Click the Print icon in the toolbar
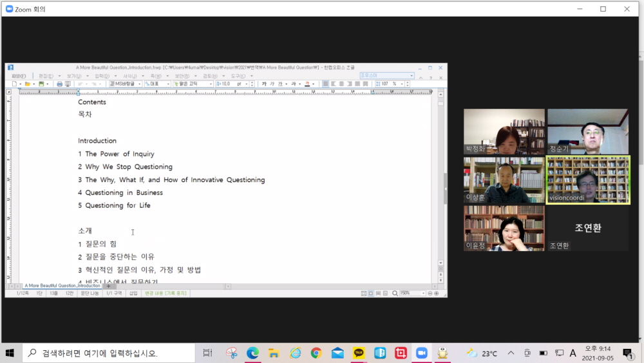 [x=59, y=84]
